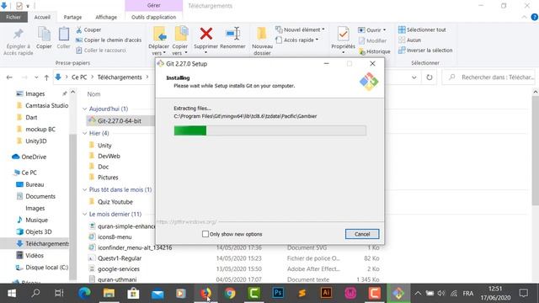Open Photoshop from taskbar
This screenshot has height=303, width=539.
pyautogui.click(x=278, y=293)
